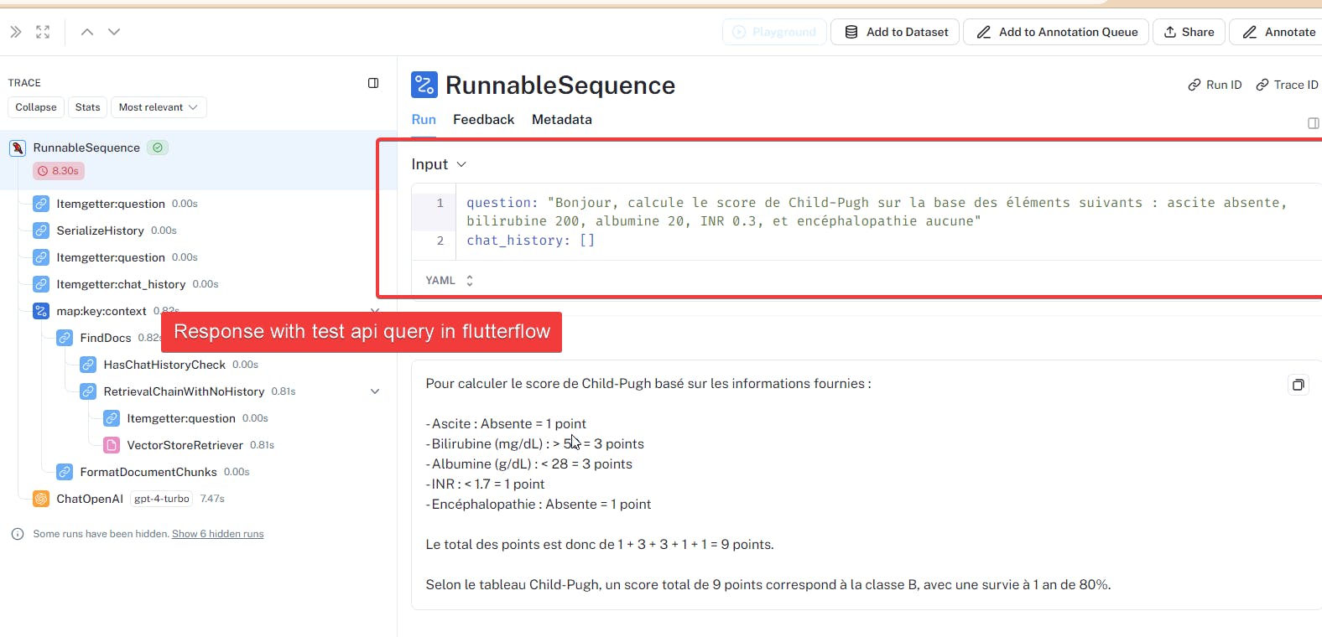Switch to the Feedback tab
Viewport: 1322px width, 637px height.
coord(483,120)
